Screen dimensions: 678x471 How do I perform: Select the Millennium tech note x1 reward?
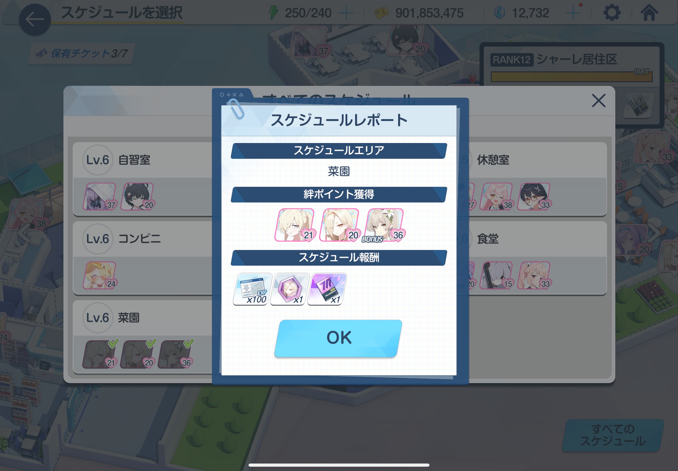[327, 289]
